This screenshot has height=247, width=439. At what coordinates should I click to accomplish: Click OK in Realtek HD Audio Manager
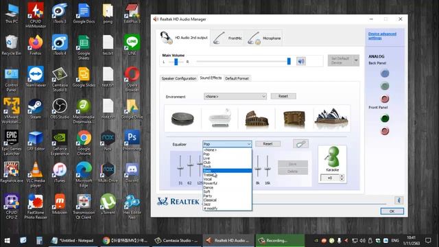click(392, 211)
